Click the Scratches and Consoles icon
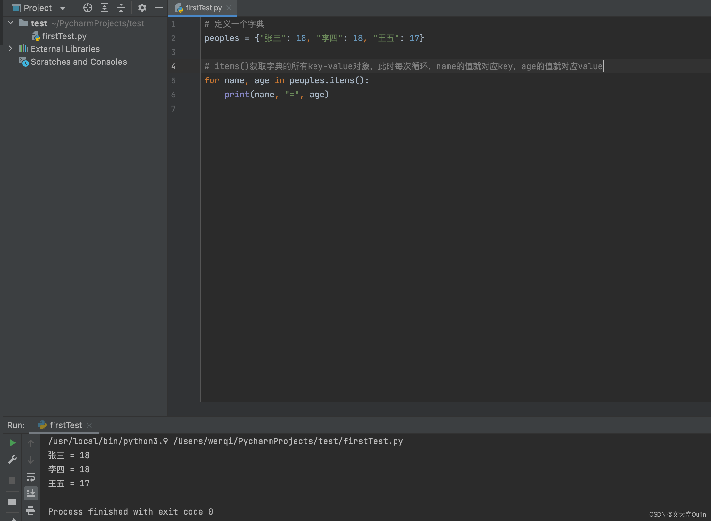This screenshot has width=711, height=521. pos(24,62)
